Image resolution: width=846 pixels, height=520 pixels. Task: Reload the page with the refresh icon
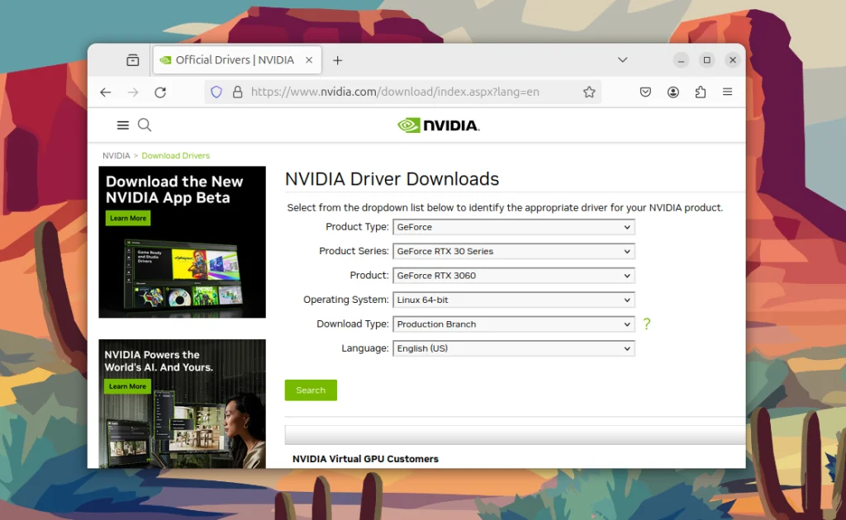pos(160,92)
